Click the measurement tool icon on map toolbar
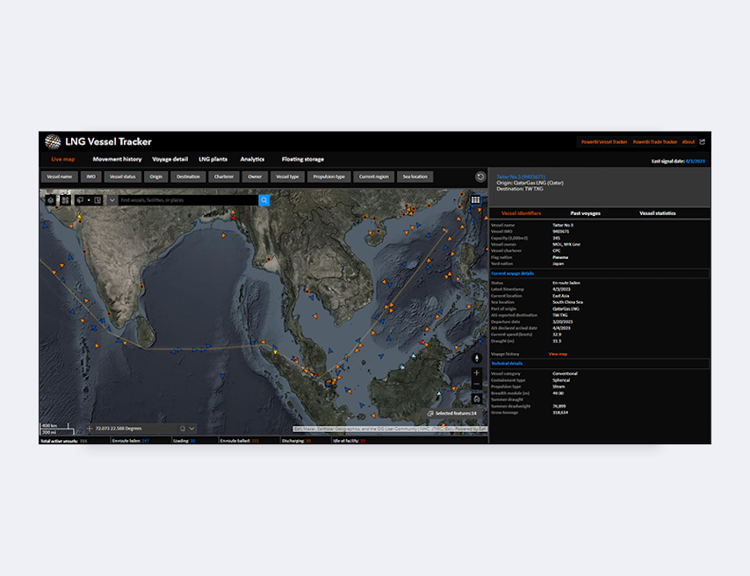This screenshot has width=750, height=576. [97, 200]
